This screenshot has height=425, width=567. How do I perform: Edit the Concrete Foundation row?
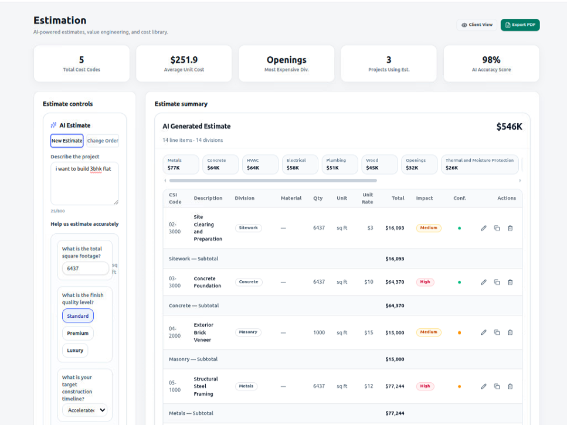click(484, 282)
